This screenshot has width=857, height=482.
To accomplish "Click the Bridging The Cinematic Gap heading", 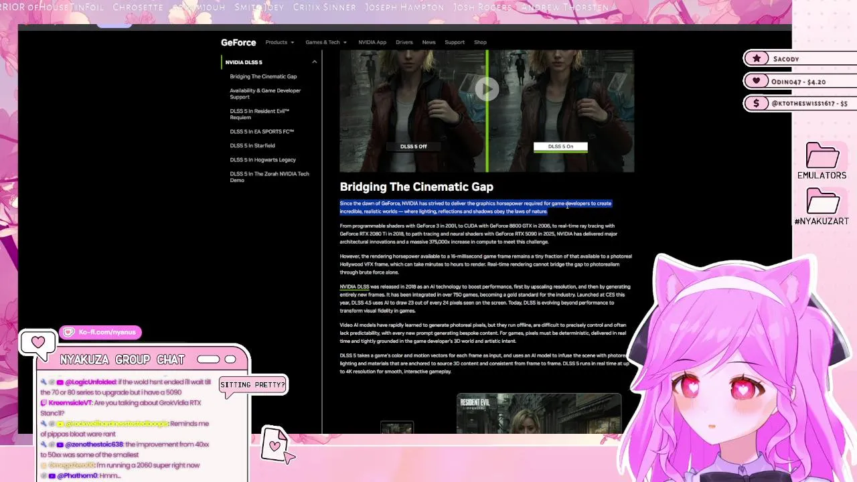I will click(416, 187).
